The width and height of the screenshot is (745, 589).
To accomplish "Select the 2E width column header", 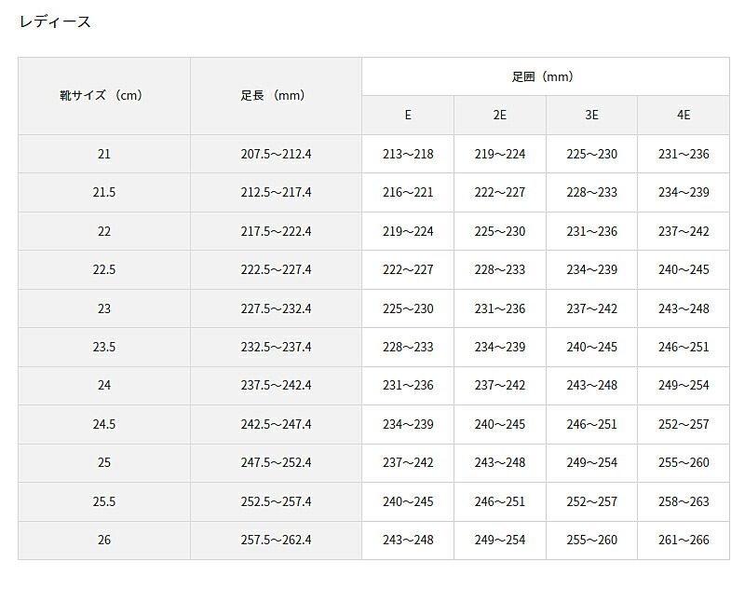I will 500,115.
